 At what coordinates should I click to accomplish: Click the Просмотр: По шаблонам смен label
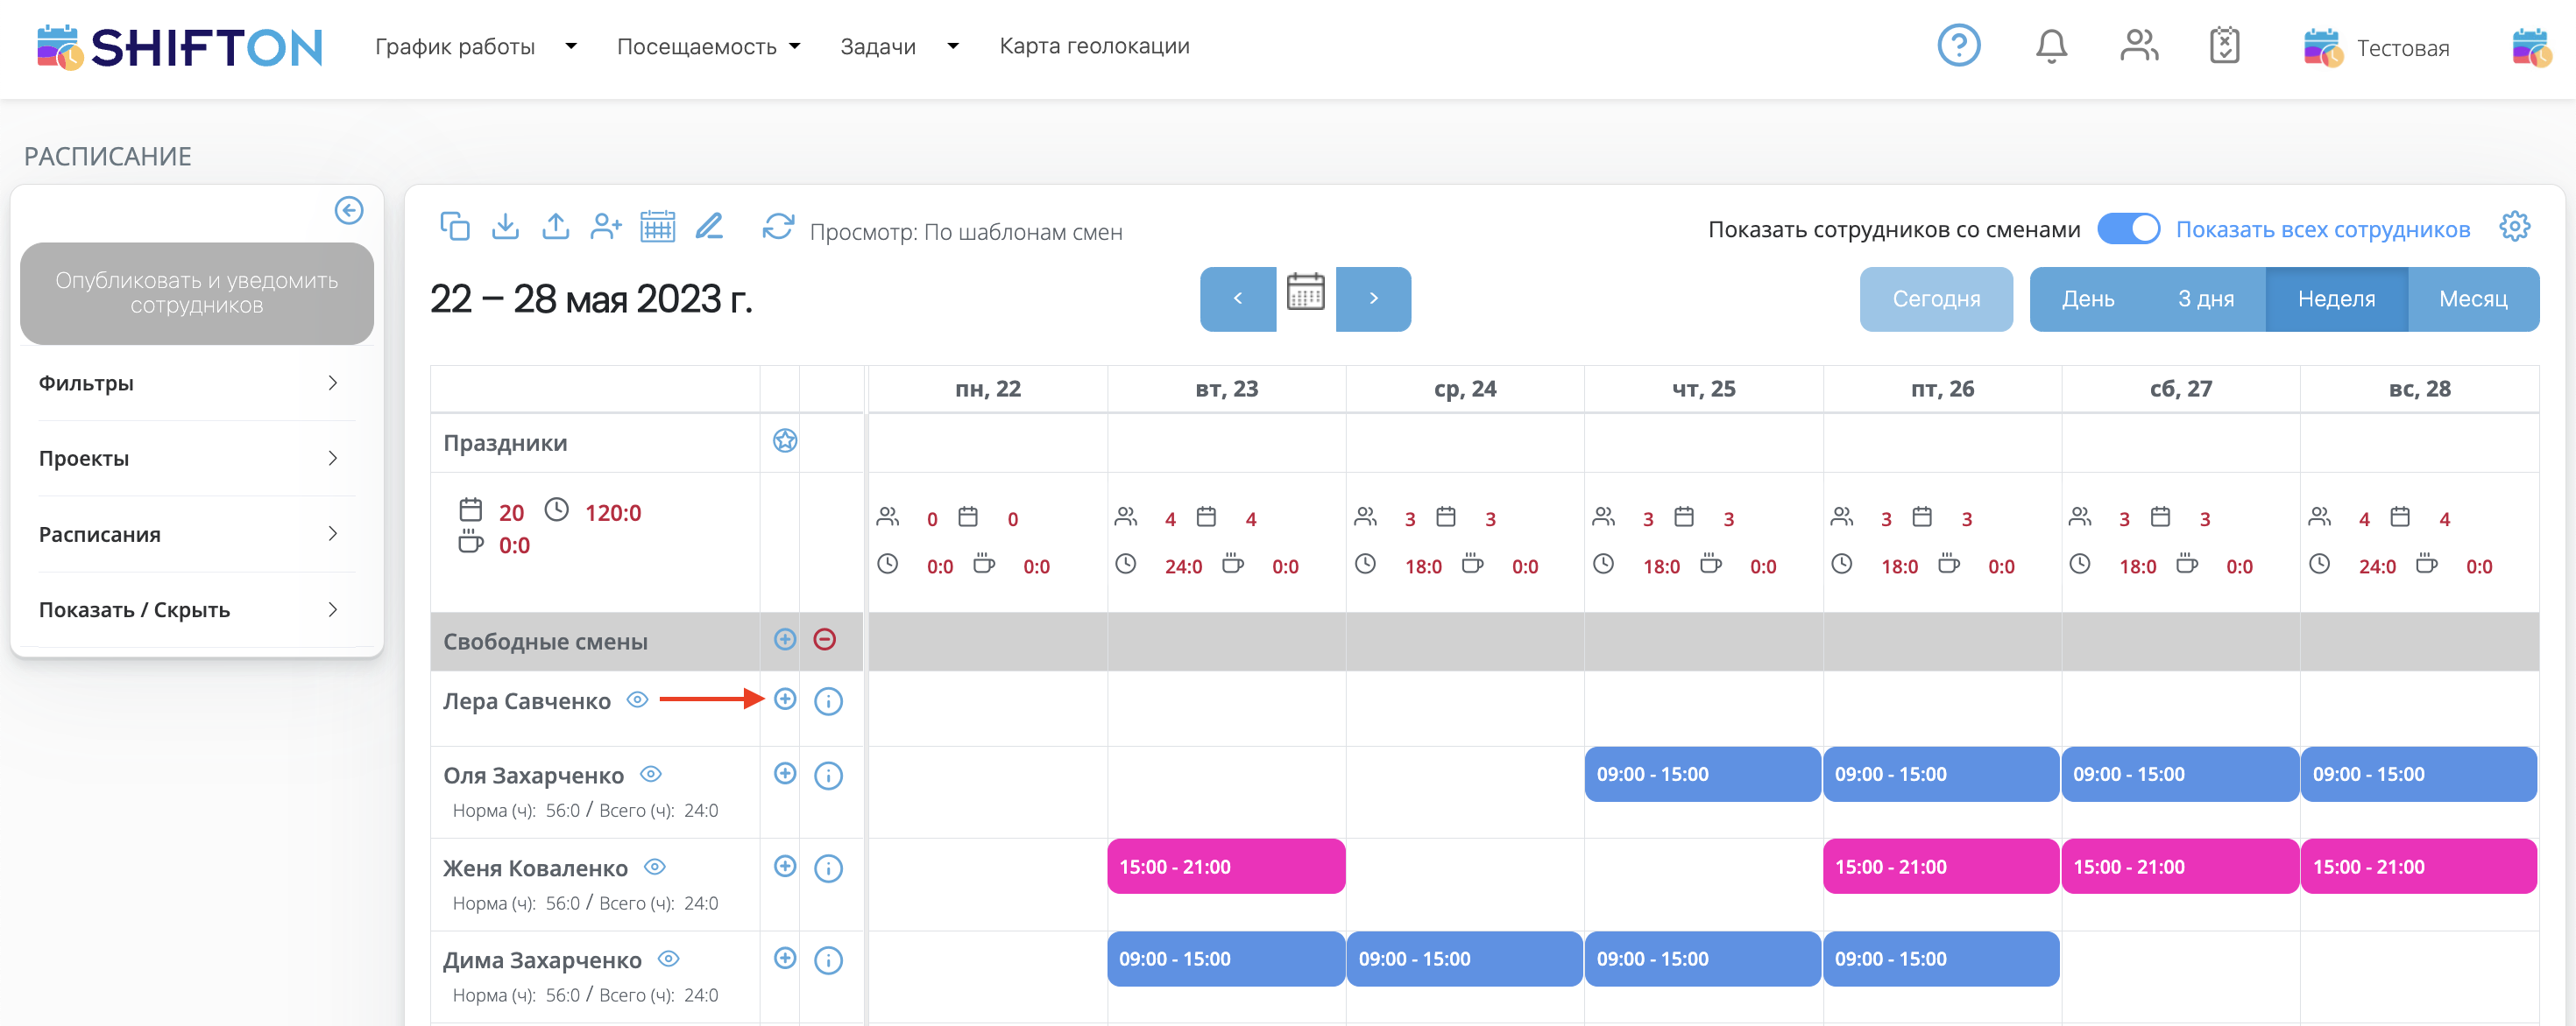[966, 232]
